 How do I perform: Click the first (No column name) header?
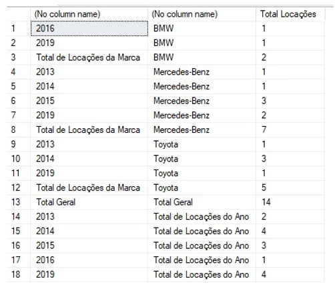[89, 14]
